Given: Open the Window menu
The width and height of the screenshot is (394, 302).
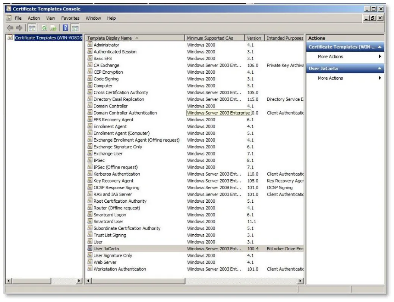Looking at the screenshot, I should 93,18.
